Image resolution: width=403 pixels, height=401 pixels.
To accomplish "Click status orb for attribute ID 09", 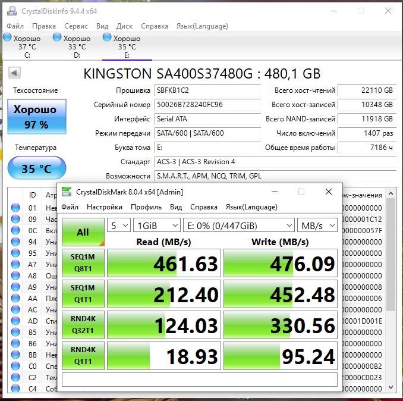I will 15,219.
